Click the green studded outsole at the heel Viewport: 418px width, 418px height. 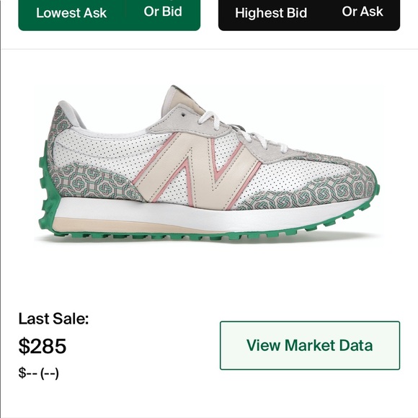pos(48,192)
